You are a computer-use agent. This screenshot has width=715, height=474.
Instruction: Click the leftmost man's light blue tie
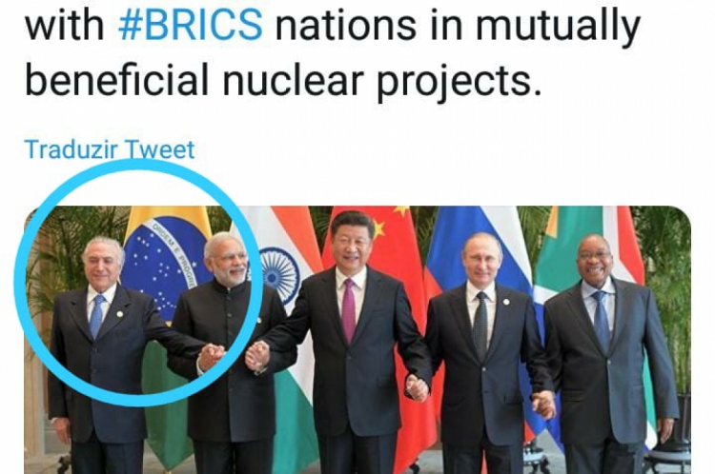tap(96, 315)
